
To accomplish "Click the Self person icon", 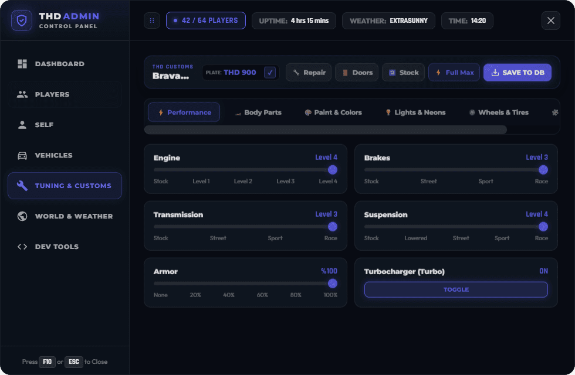I will (22, 125).
